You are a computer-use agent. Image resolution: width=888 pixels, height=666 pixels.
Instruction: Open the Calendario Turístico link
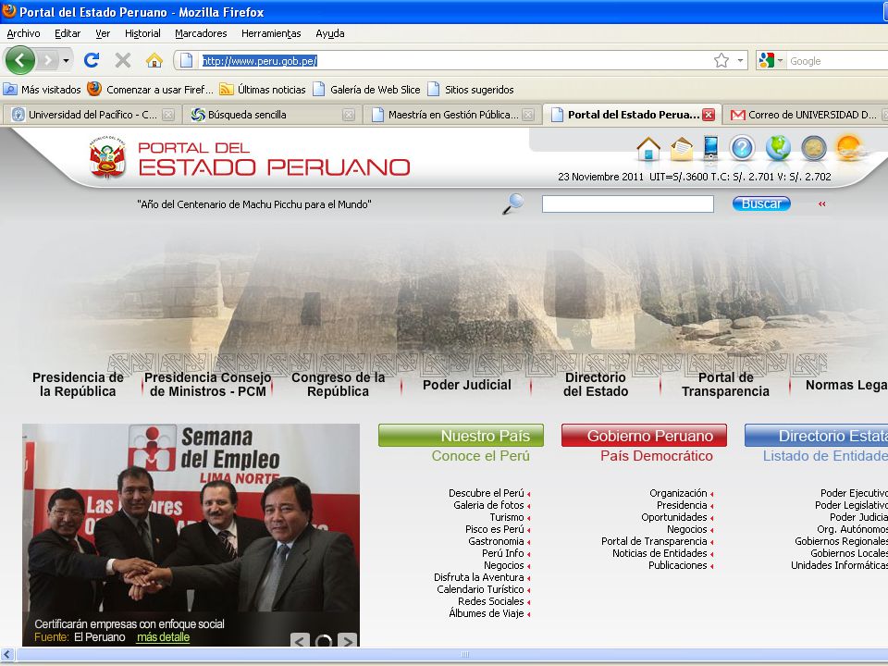click(480, 589)
